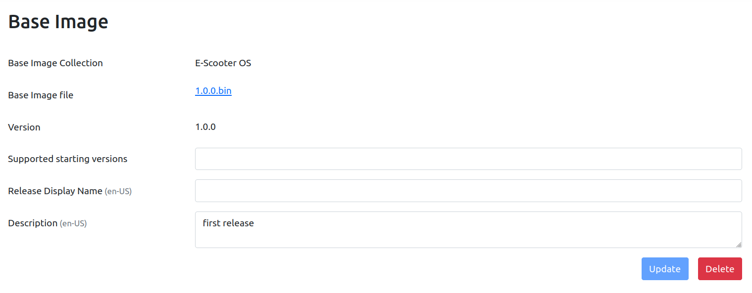This screenshot has width=752, height=293.
Task: Click the Release Display Name label
Action: [x=55, y=191]
